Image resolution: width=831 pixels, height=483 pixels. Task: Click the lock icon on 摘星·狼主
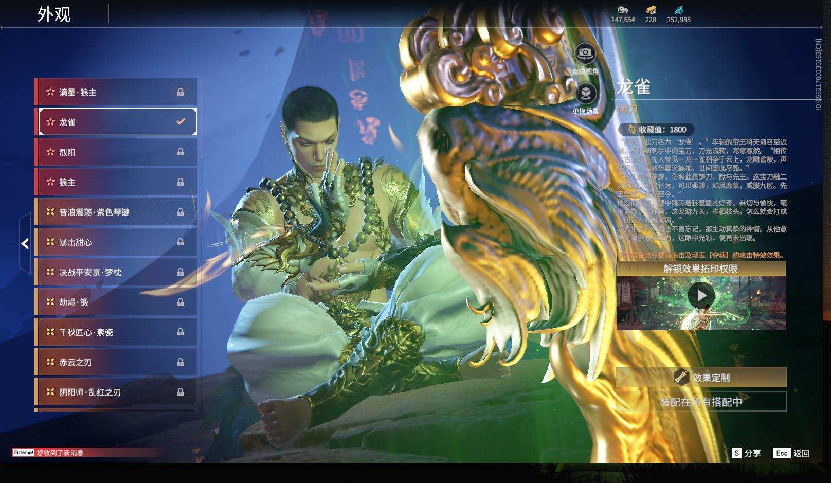180,92
